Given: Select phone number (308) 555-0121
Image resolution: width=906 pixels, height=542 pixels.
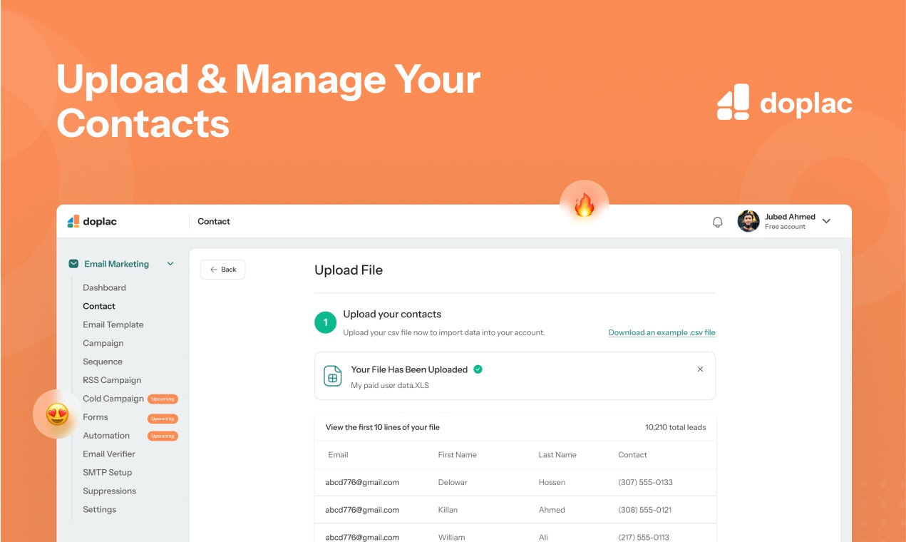Looking at the screenshot, I should click(644, 510).
